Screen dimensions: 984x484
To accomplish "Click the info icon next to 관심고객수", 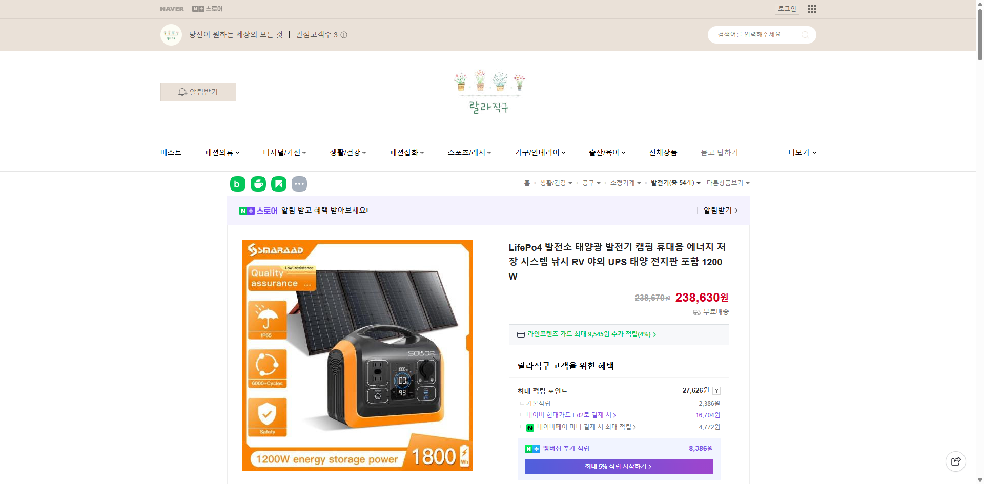I will pyautogui.click(x=343, y=35).
